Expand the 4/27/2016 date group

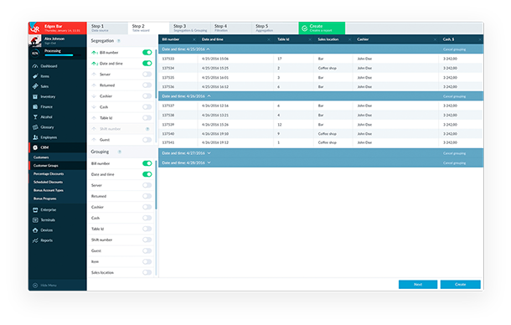[209, 153]
